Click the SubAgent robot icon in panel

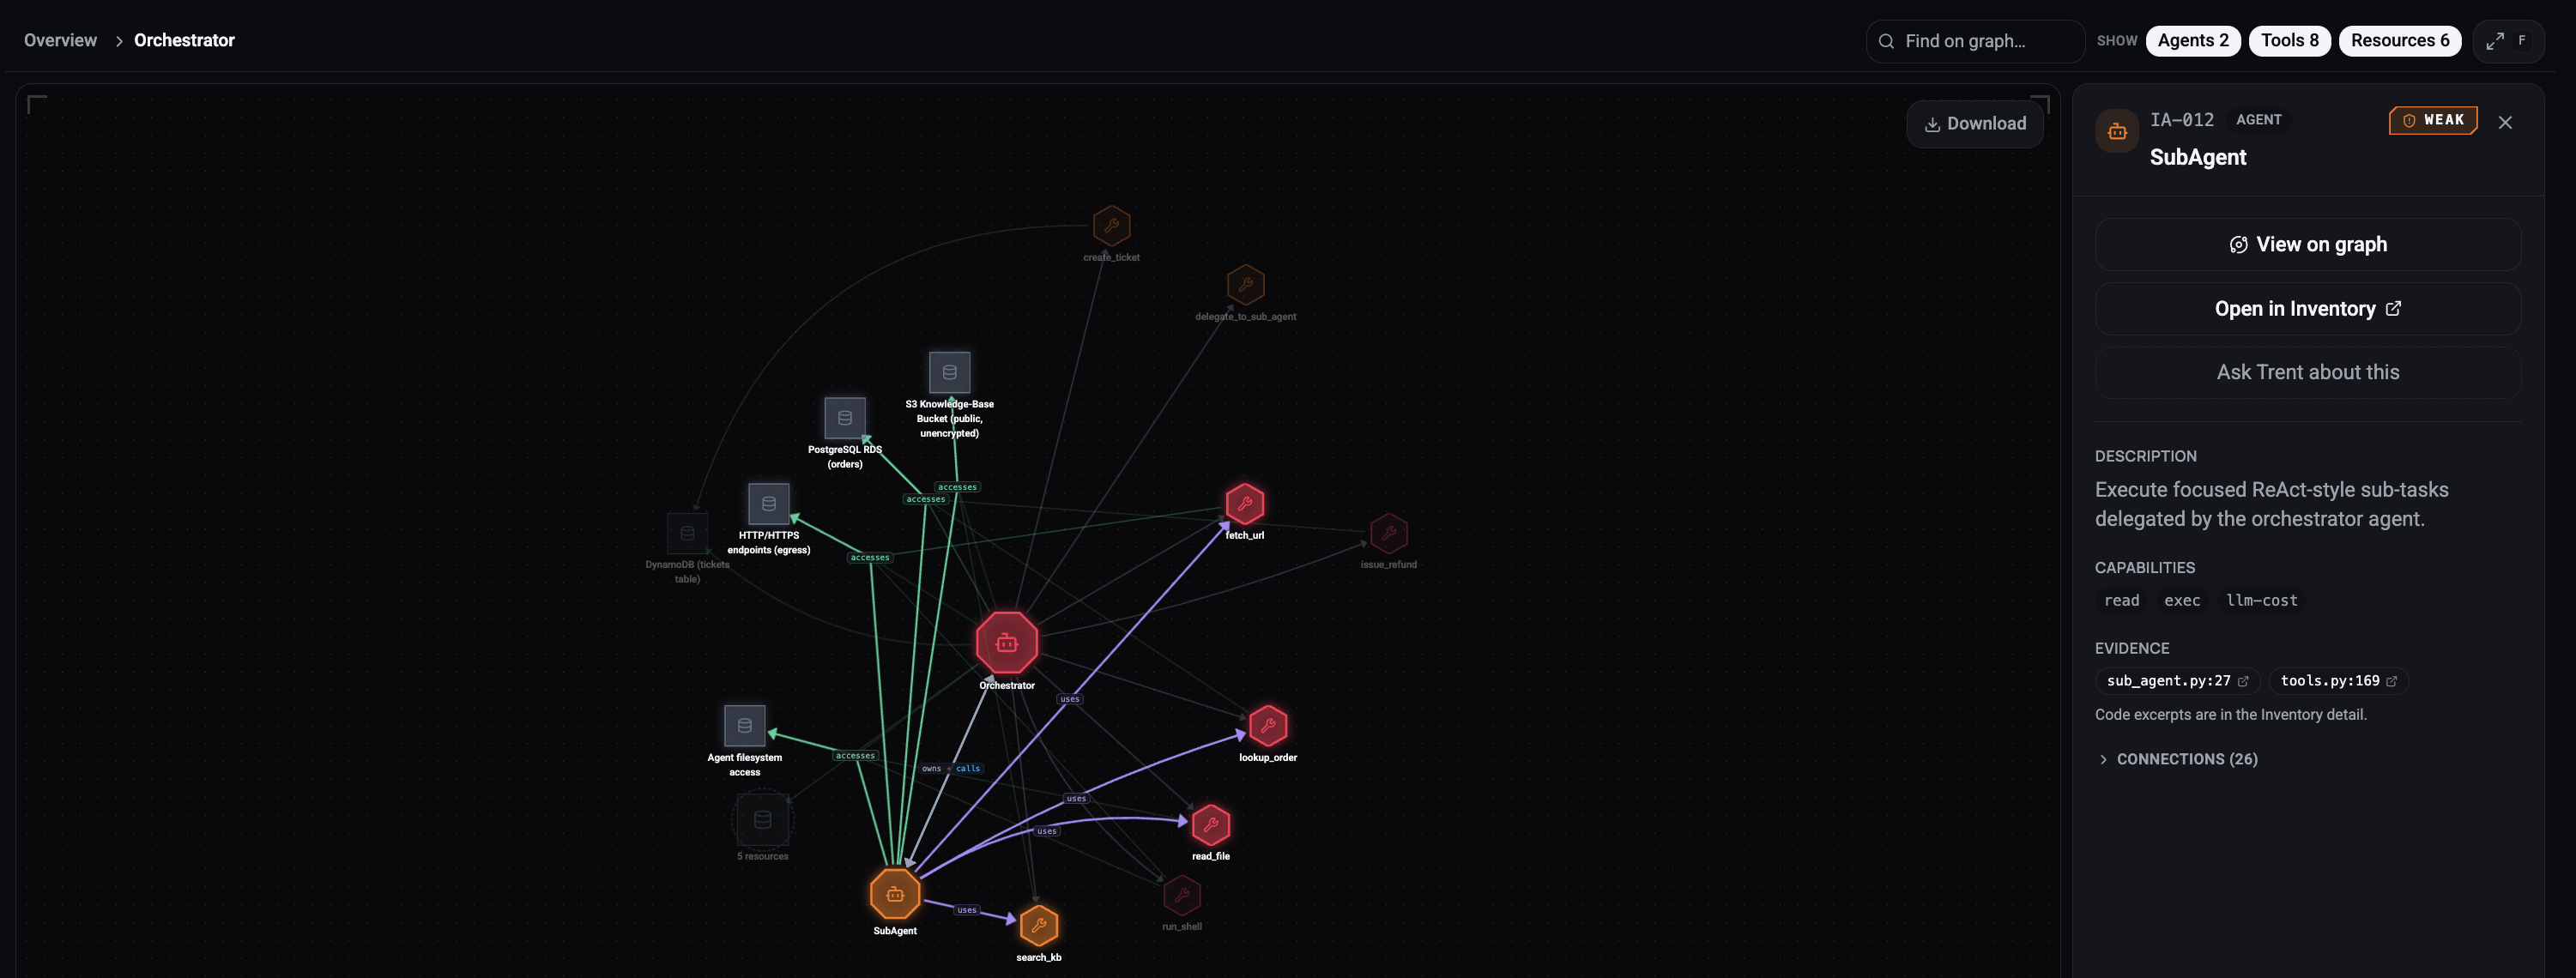coord(2116,131)
